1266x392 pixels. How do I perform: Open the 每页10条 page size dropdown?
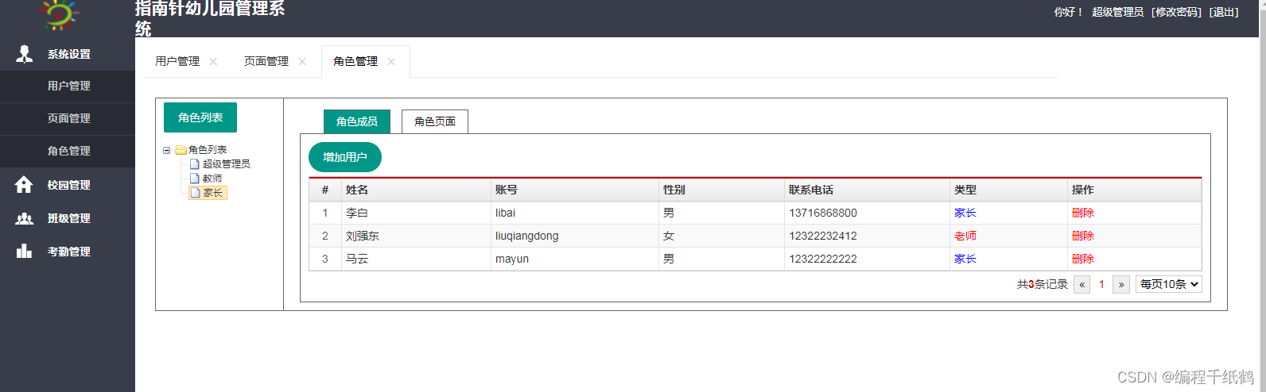1168,284
